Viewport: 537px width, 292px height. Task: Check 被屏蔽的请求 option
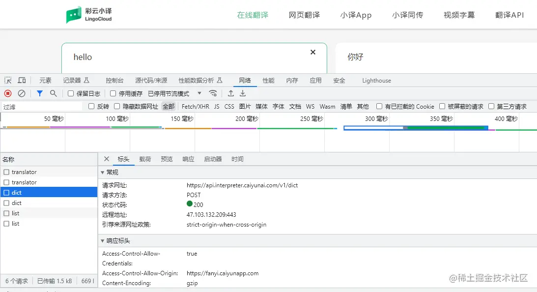pos(442,106)
